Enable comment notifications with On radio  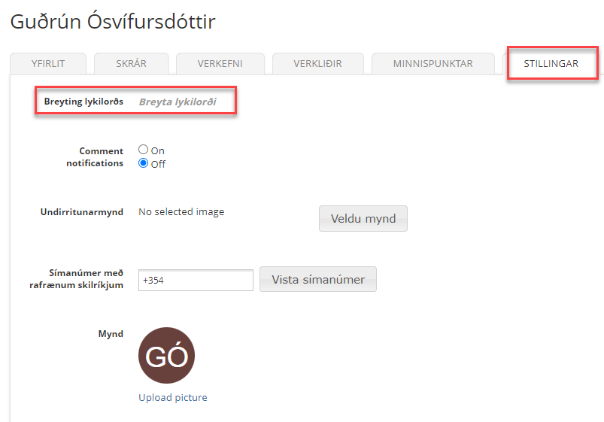(144, 150)
